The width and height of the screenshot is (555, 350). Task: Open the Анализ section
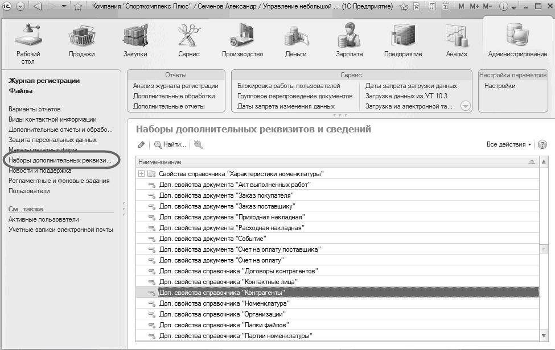coord(457,40)
